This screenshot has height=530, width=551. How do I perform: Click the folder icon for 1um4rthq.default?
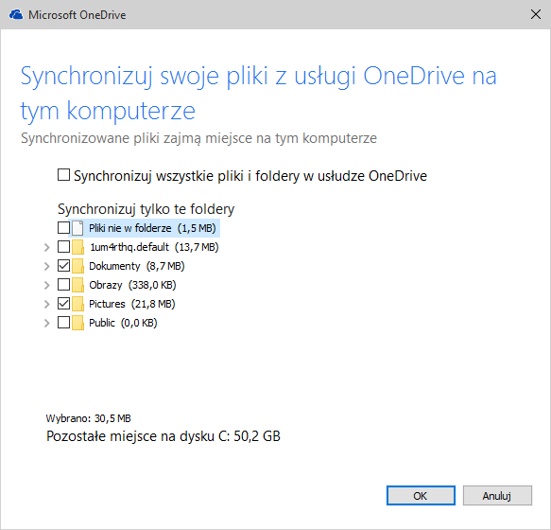click(x=78, y=247)
